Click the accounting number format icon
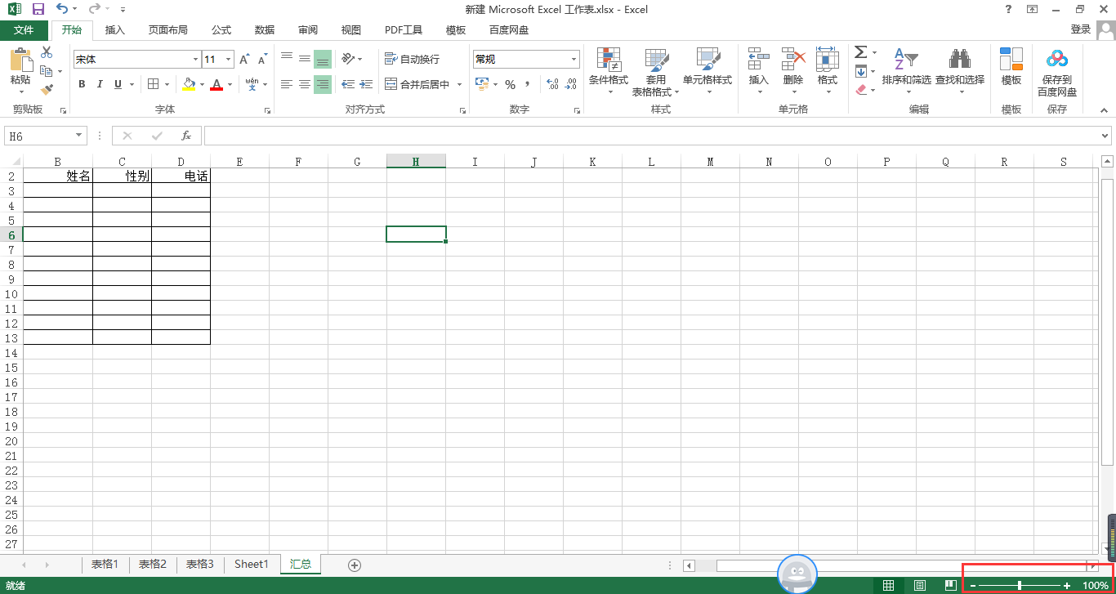This screenshot has height=594, width=1116. (481, 84)
